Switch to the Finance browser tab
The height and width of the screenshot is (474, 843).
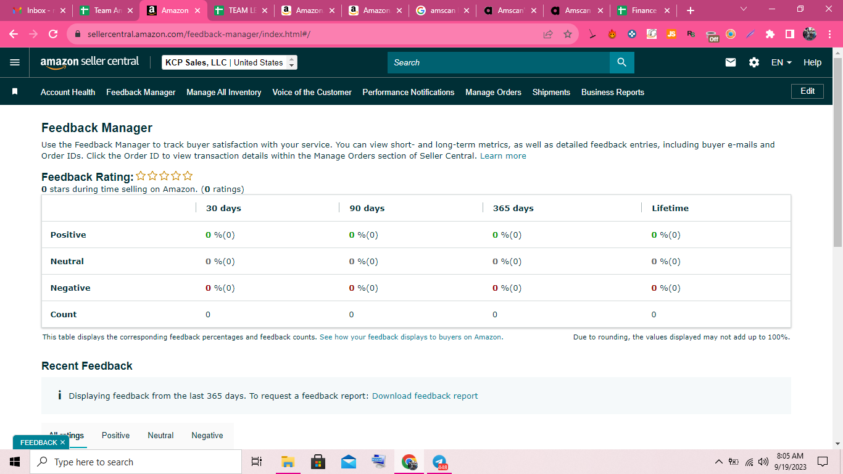click(x=644, y=10)
